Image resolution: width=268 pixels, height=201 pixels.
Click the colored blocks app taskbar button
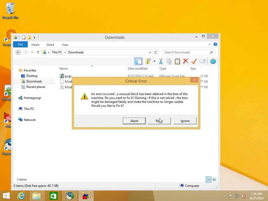[86, 196]
